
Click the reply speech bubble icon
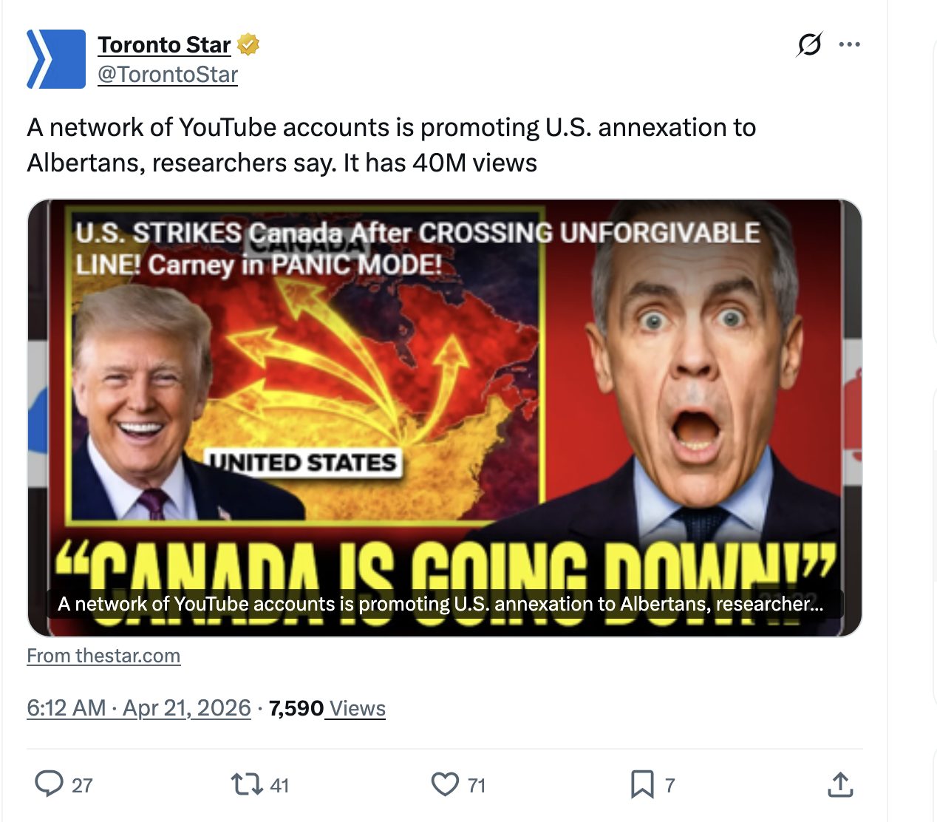pyautogui.click(x=50, y=784)
